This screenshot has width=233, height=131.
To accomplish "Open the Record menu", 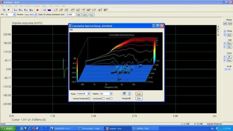I will tap(28, 6).
